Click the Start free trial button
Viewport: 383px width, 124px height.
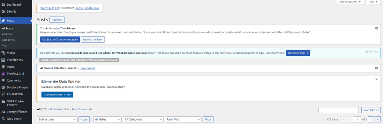pyautogui.click(x=298, y=53)
